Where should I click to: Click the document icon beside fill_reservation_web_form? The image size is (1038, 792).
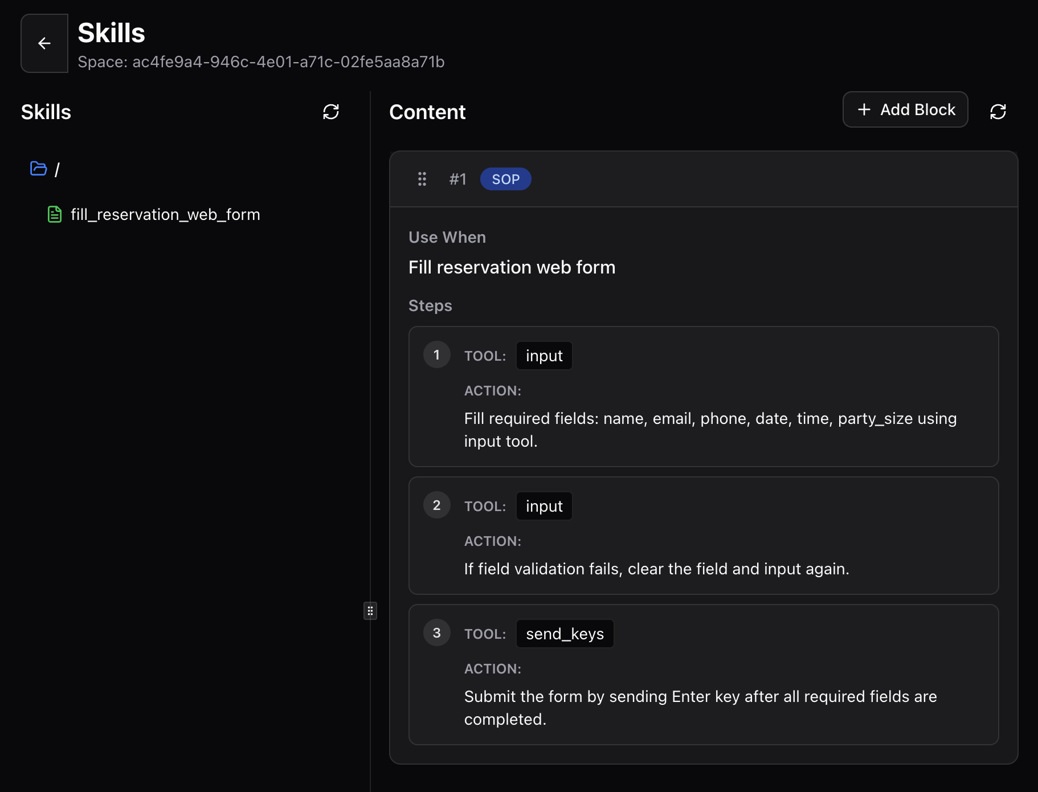[x=55, y=214]
